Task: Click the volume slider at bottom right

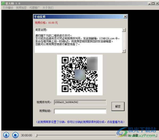Action: 148,135
